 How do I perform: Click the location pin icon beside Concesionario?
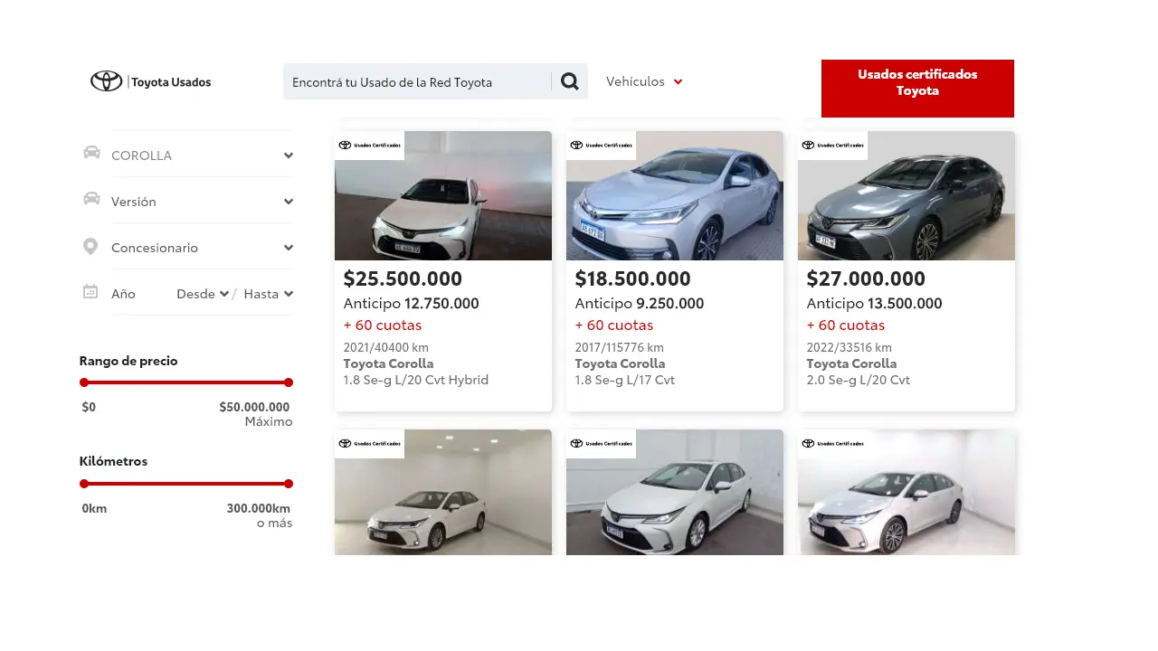[x=90, y=246]
